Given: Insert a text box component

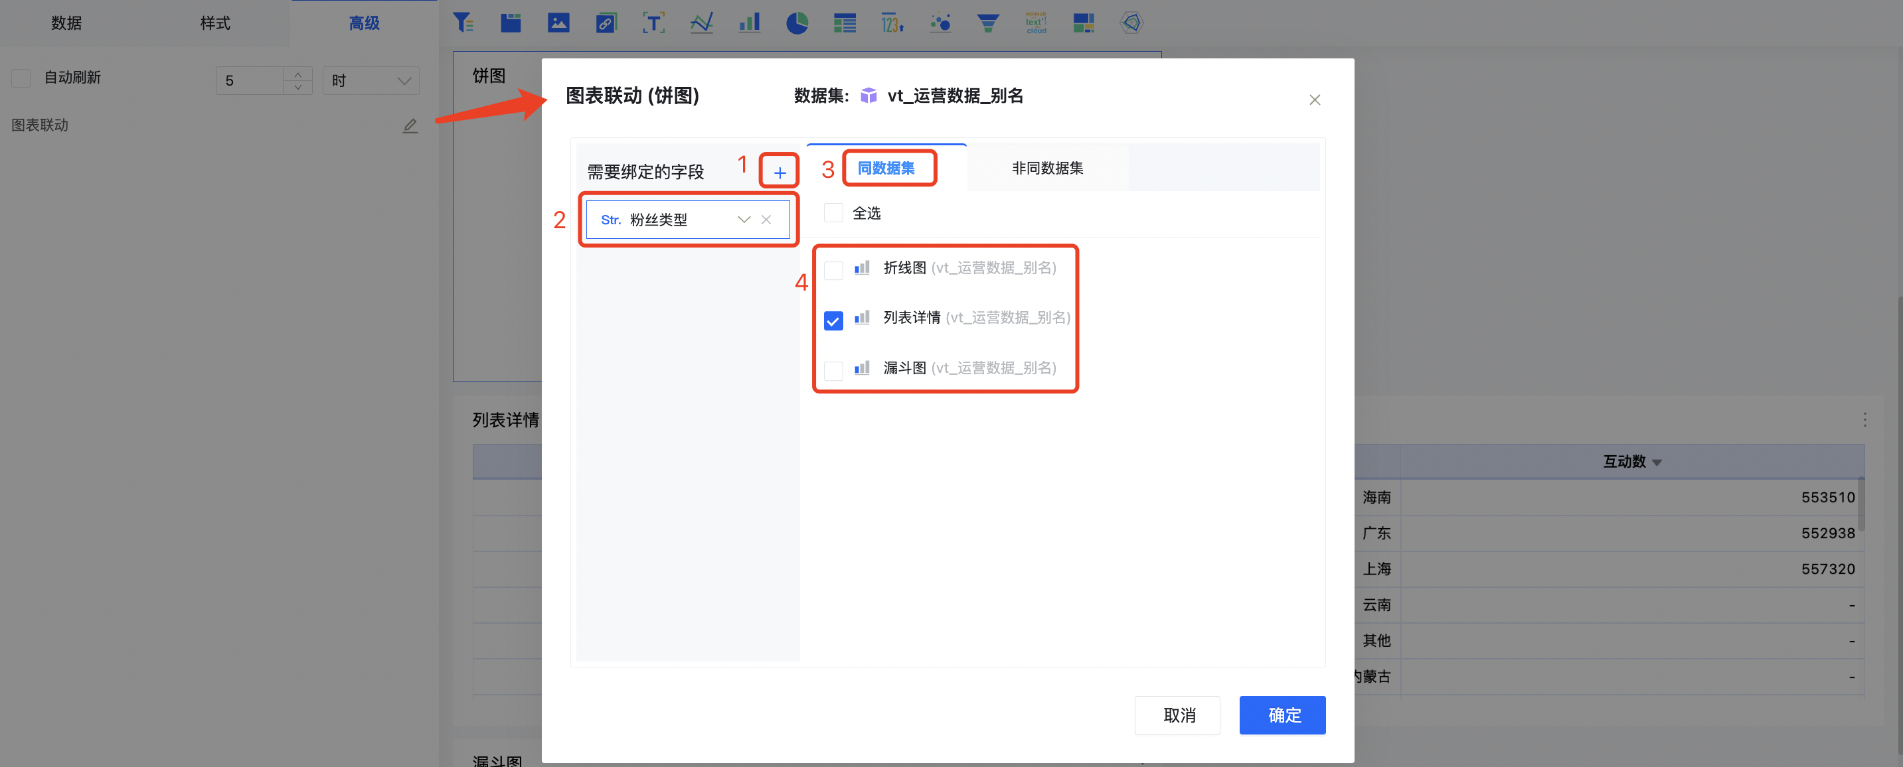Looking at the screenshot, I should coord(654,23).
